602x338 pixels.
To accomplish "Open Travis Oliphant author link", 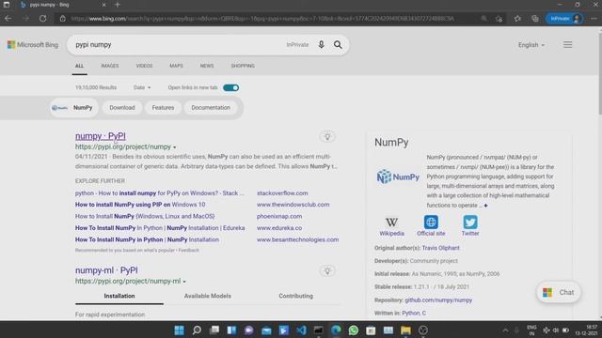I will pyautogui.click(x=440, y=248).
